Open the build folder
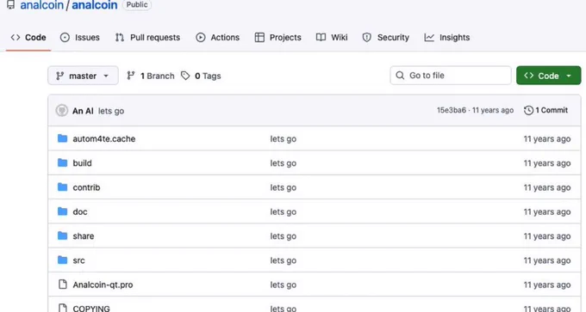The image size is (586, 312). tap(82, 163)
